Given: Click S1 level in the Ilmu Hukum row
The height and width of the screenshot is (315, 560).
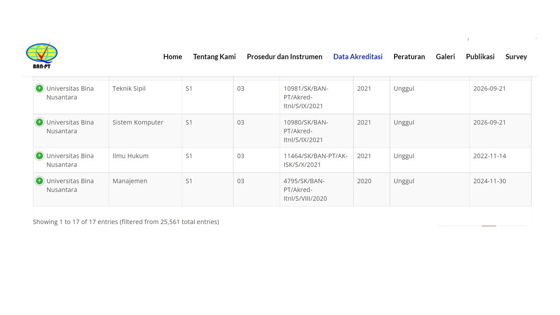Looking at the screenshot, I should pyautogui.click(x=189, y=156).
